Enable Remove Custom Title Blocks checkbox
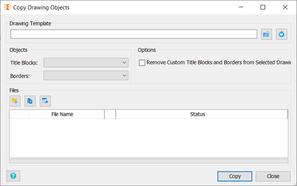This screenshot has height=186, width=297. click(x=142, y=63)
